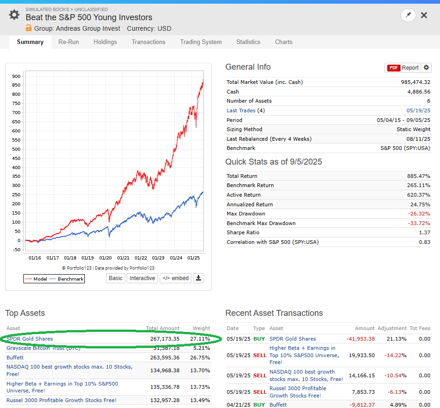Image resolution: width=440 pixels, height=408 pixels.
Task: Click the Benchmark Return value 265.11%
Action: pyautogui.click(x=419, y=185)
